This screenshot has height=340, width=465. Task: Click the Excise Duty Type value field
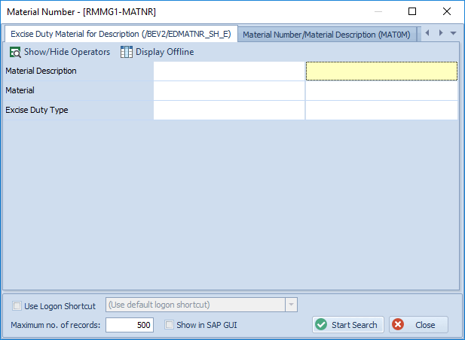(381, 110)
